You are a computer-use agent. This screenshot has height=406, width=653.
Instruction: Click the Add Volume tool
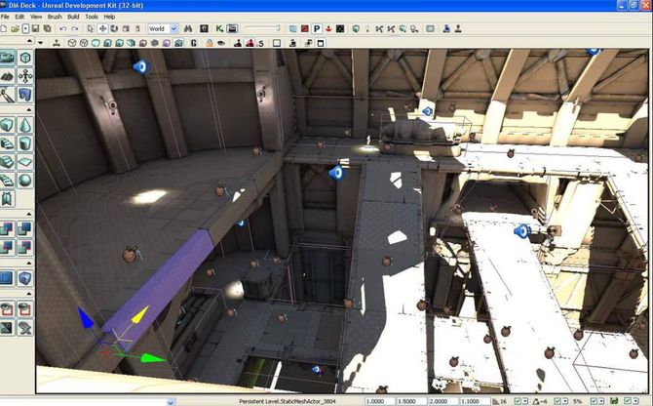pyautogui.click(x=25, y=278)
